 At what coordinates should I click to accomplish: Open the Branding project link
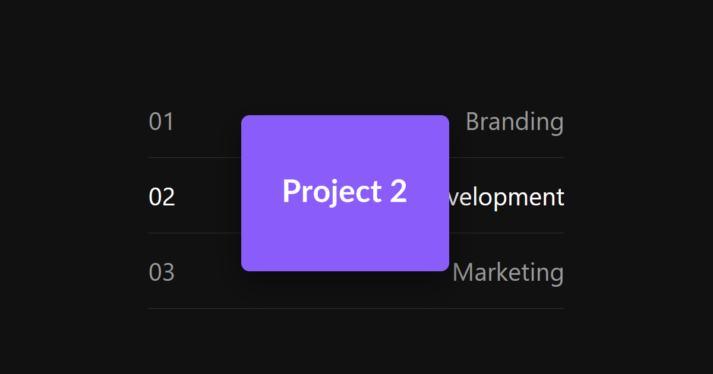(x=515, y=122)
